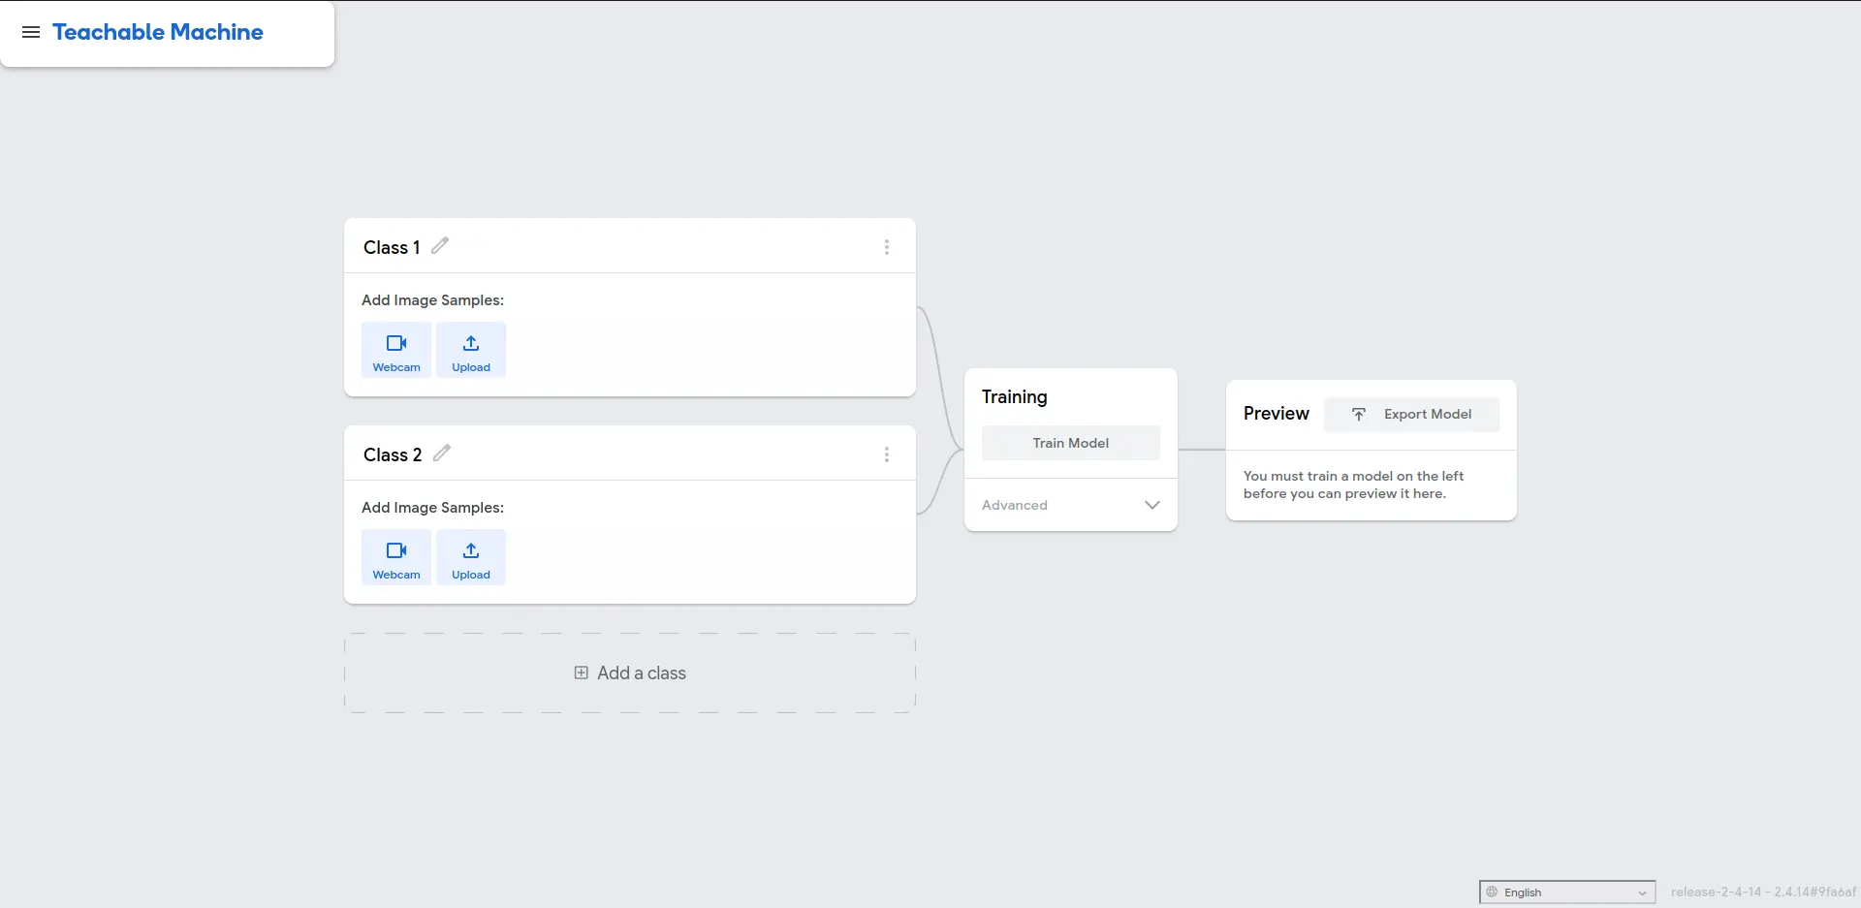The height and width of the screenshot is (908, 1861).
Task: Click the Class 2 title text
Action: 393,454
